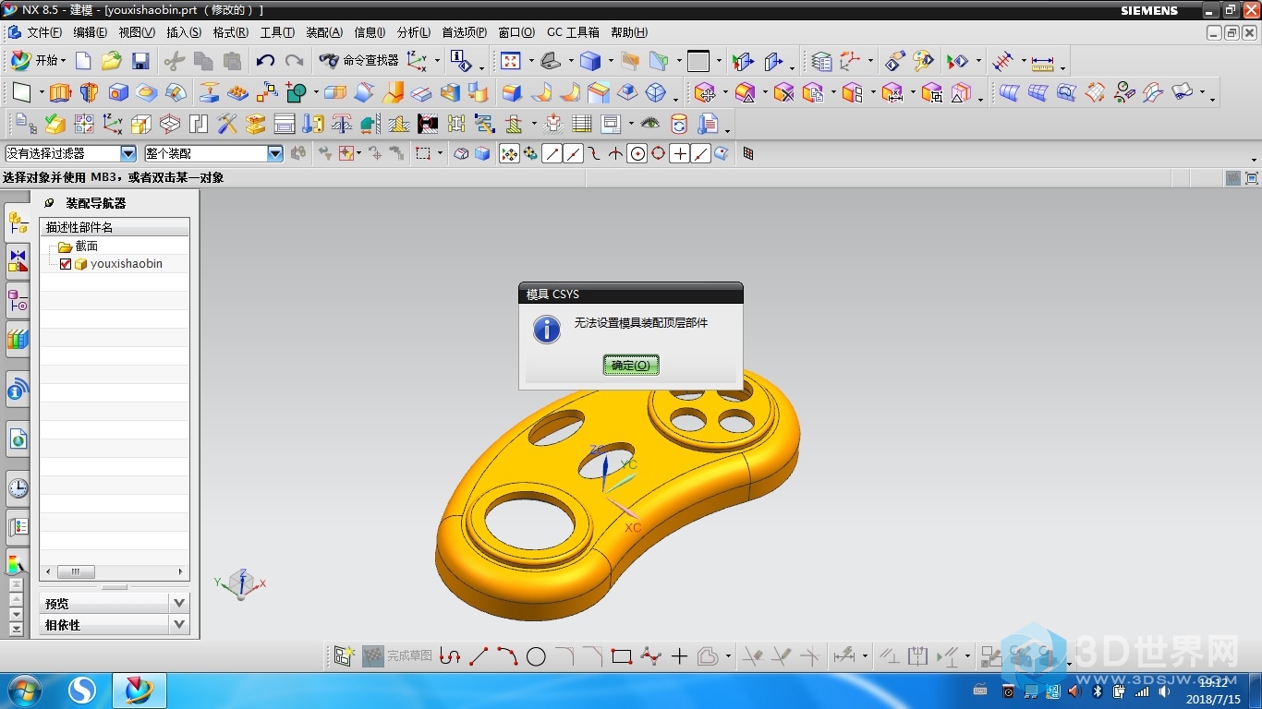Click the Mold Tools hammer and wrench icon
Image resolution: width=1262 pixels, height=709 pixels.
pos(227,123)
